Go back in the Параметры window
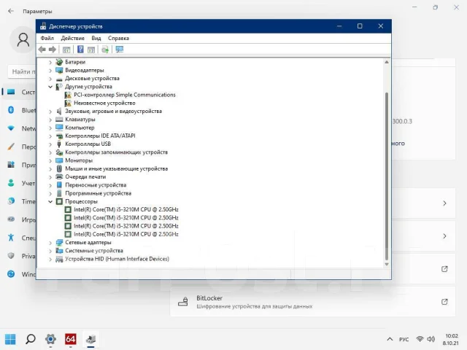Viewport: 467px width, 350px height. pos(11,11)
